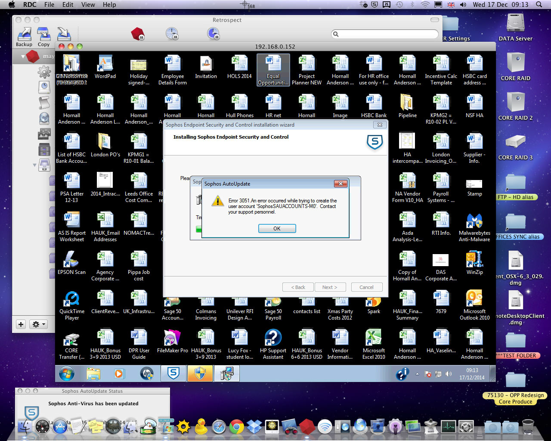Click OK in the Sophos AutoUpdate error dialog

pyautogui.click(x=277, y=229)
